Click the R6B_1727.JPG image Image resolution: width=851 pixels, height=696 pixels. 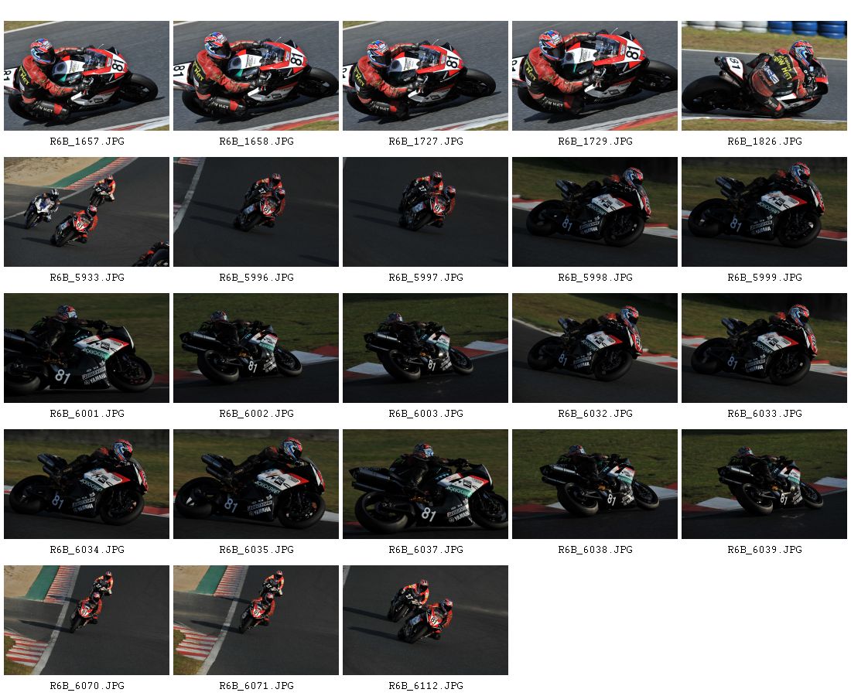[425, 76]
